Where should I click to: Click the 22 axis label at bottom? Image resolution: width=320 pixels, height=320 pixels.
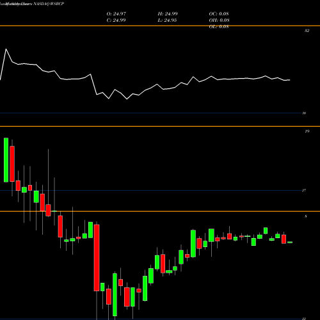304,319
